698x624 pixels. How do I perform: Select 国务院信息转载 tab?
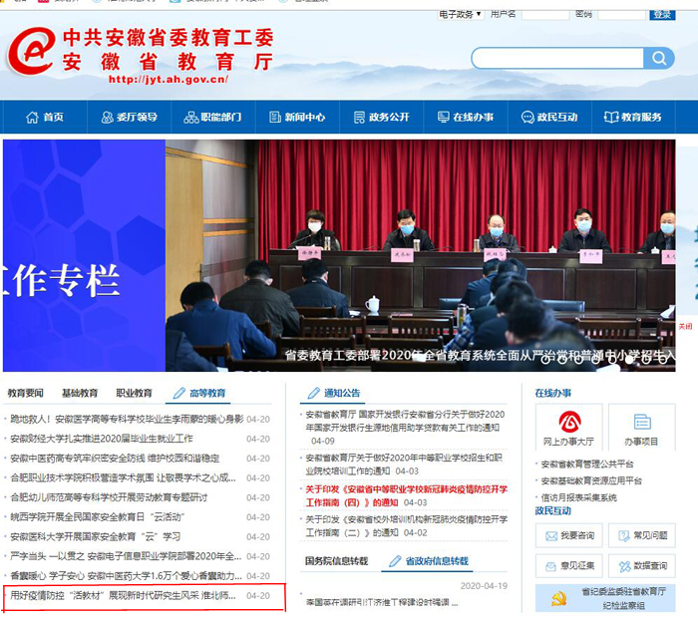click(x=336, y=561)
